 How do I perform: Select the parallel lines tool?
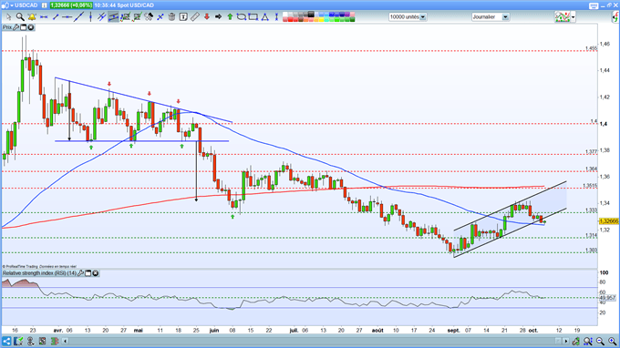(x=101, y=17)
